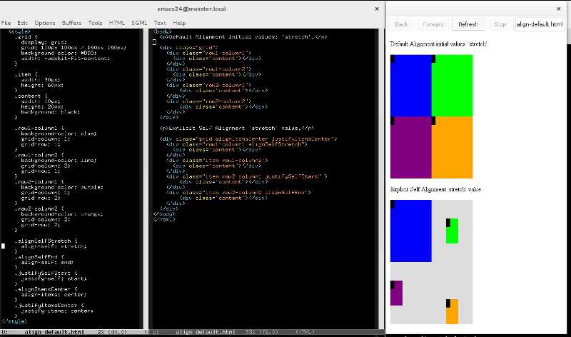Click the blue grid cell in first demo
Screen dimensions: 571x337
tap(411, 86)
